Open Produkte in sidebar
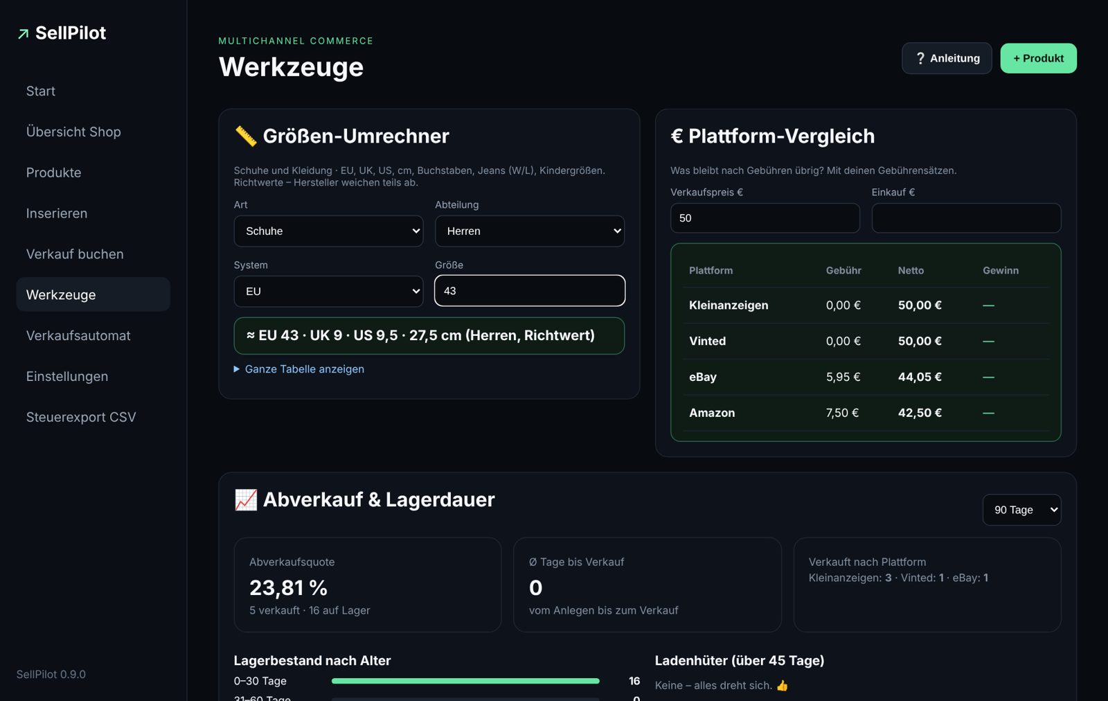Screen dimensions: 1108x701 pyautogui.click(x=93, y=172)
